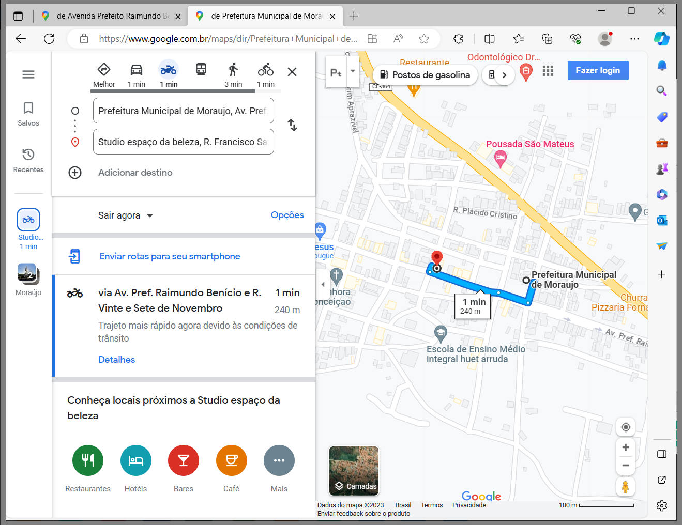Open the favorites list
This screenshot has width=682, height=525.
click(519, 39)
